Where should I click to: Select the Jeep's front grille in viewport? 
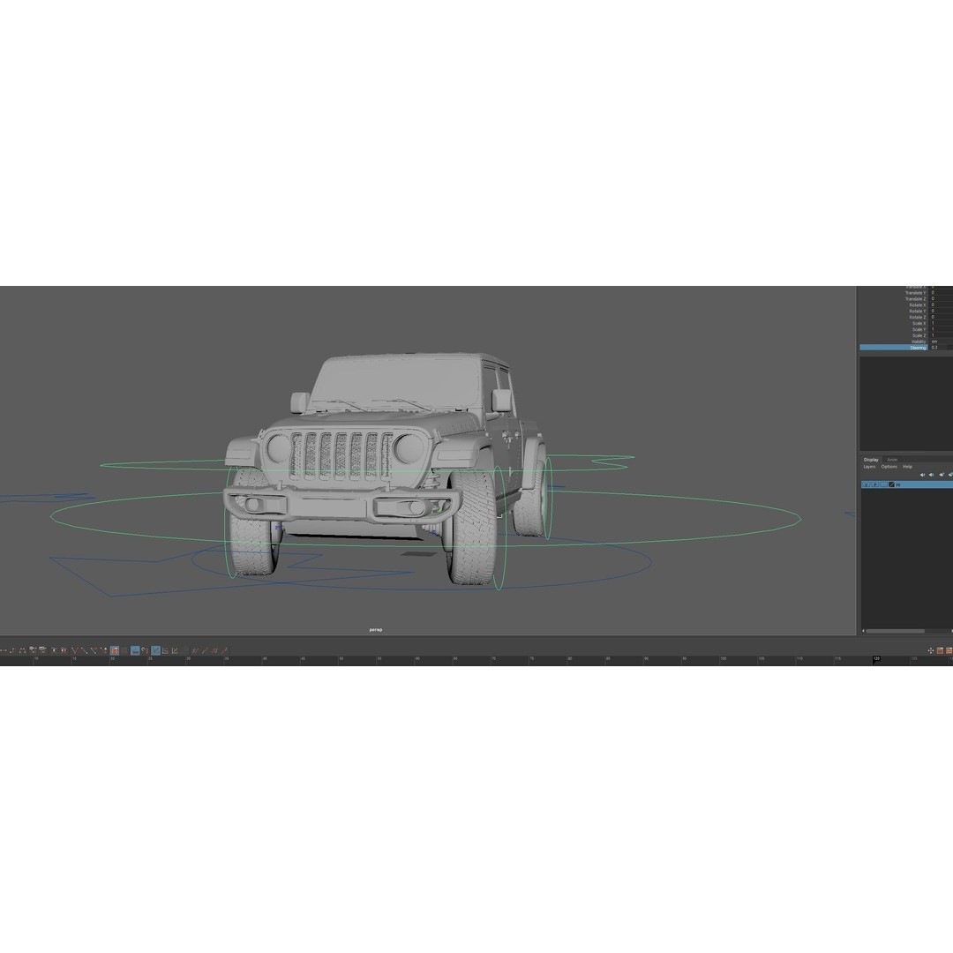click(341, 456)
